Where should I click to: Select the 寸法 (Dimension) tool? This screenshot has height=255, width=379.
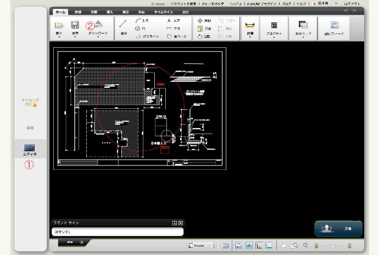pos(174,29)
